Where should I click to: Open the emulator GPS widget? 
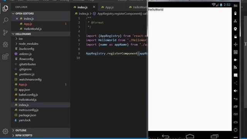[x=235, y=21]
